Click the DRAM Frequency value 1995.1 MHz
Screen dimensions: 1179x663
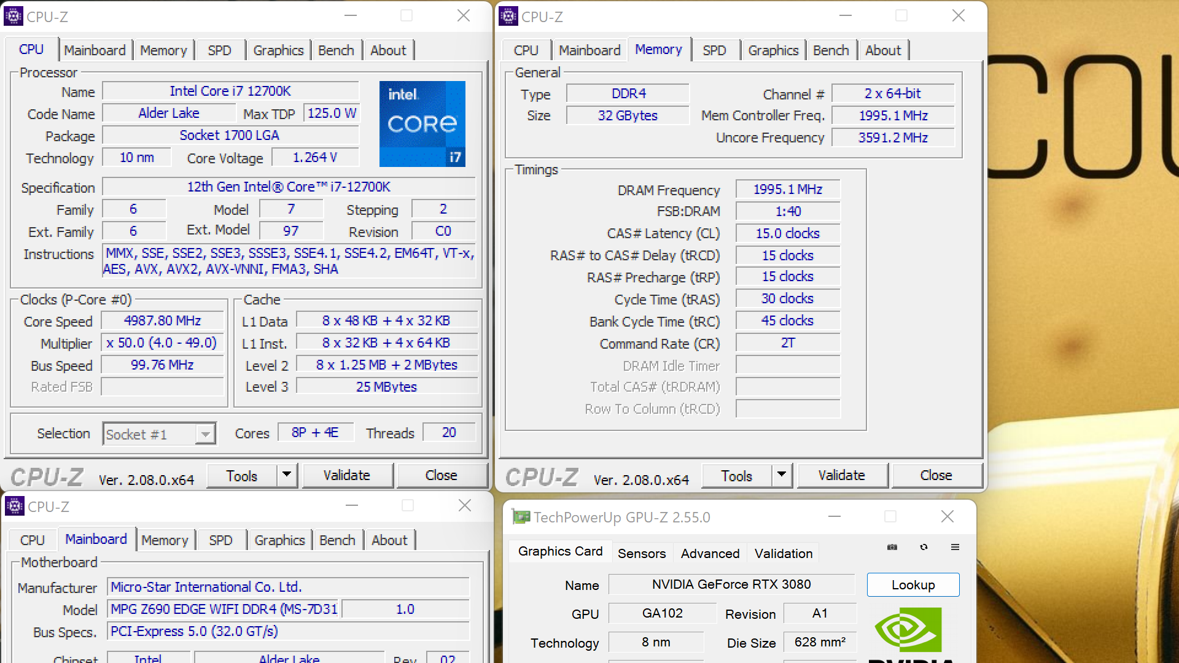point(788,189)
